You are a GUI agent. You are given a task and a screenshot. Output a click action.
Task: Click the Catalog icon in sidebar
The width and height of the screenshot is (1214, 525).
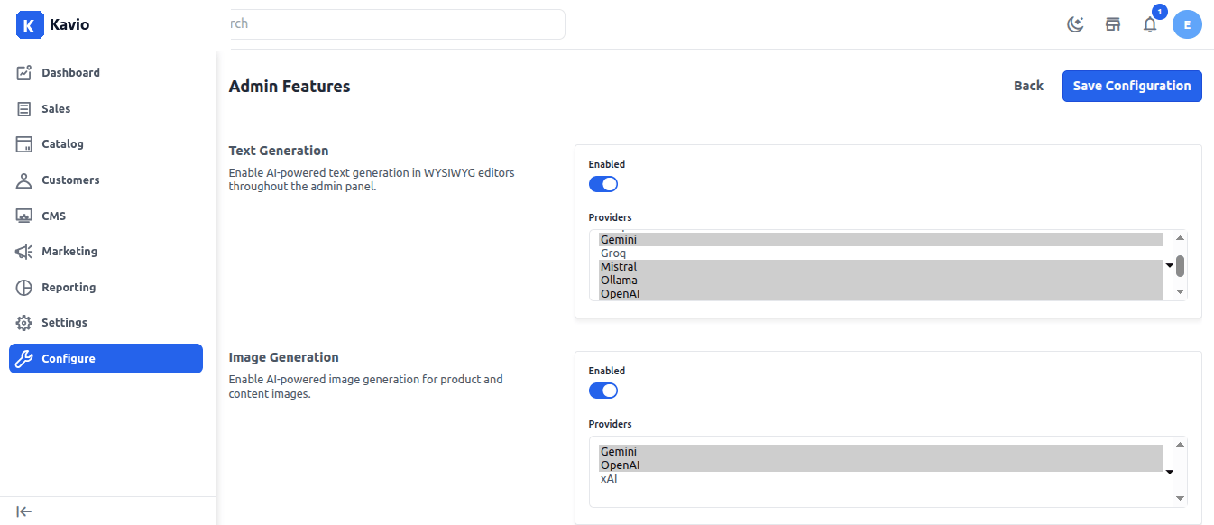[24, 144]
